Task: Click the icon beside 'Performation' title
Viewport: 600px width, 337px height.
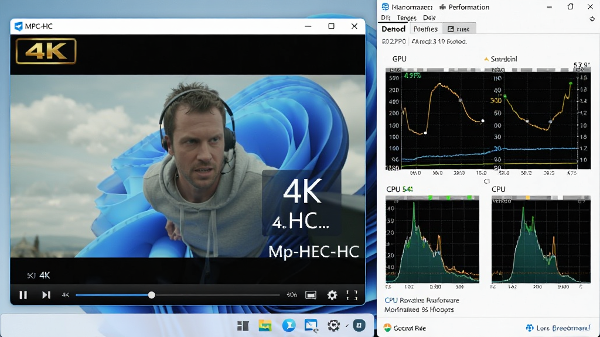Action: (443, 7)
